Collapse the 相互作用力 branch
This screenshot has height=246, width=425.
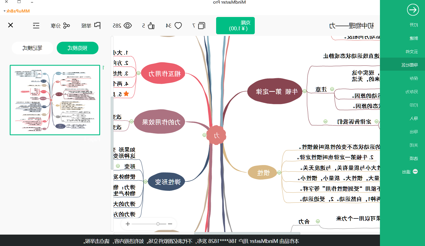pos(138,73)
